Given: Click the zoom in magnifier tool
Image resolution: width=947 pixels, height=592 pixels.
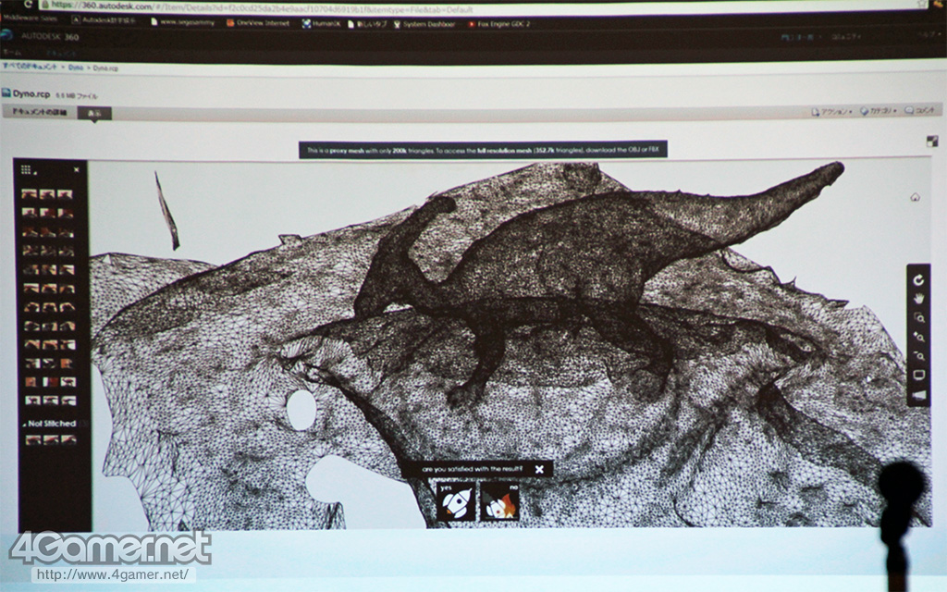Looking at the screenshot, I should [919, 337].
